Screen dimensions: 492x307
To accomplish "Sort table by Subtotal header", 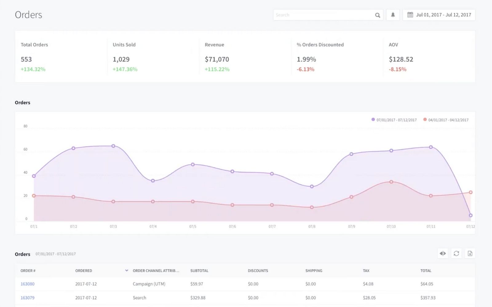I will click(199, 271).
